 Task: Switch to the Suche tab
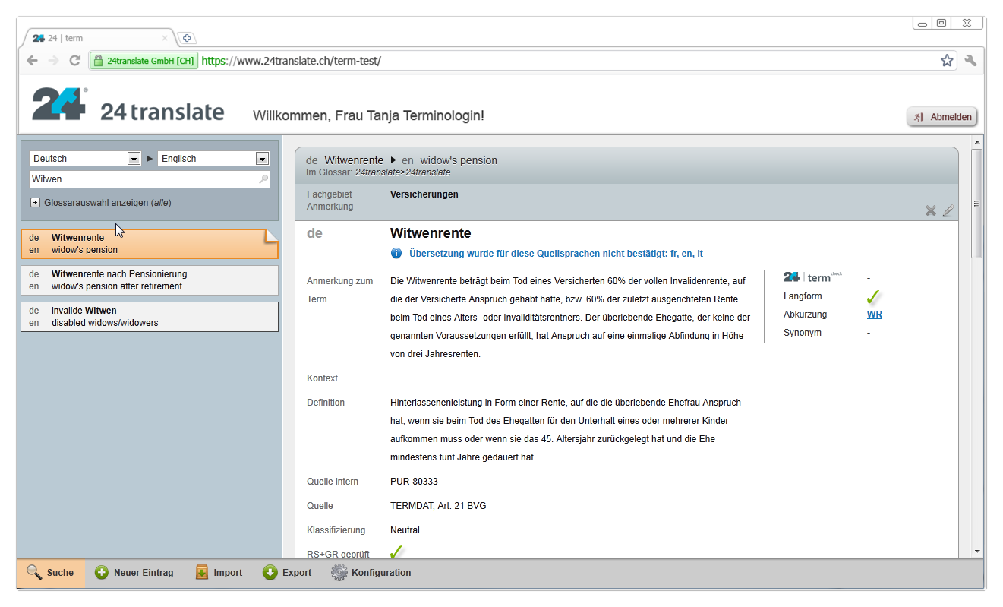tap(50, 573)
